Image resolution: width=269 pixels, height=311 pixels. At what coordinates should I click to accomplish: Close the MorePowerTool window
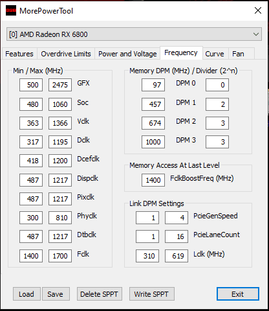(258, 10)
